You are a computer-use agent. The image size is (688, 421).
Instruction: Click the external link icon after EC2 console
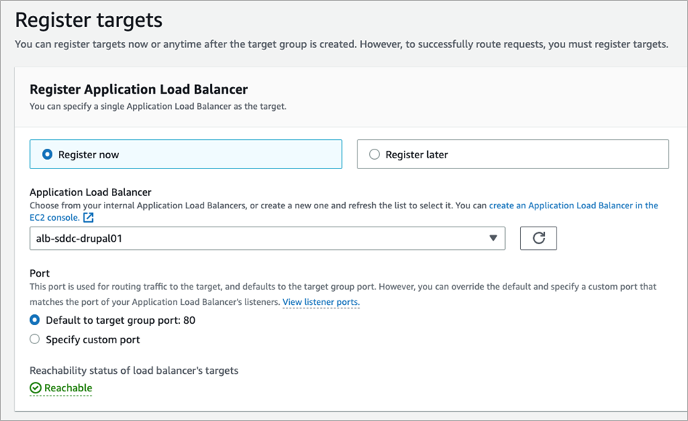pos(89,218)
